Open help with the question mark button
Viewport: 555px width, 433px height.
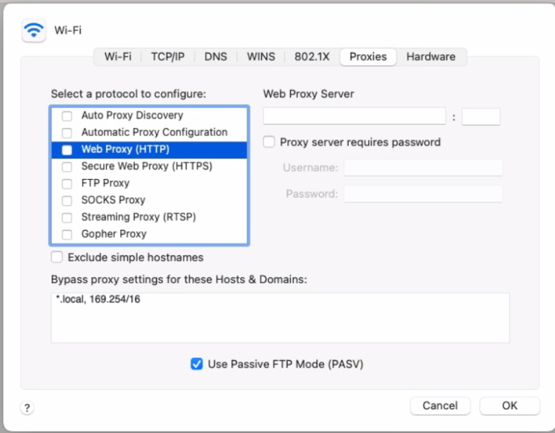27,408
